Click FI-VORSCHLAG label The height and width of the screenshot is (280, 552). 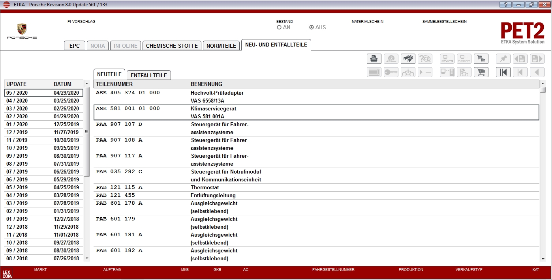(x=81, y=22)
